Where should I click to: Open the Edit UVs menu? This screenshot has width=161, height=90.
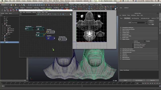pos(86,1)
